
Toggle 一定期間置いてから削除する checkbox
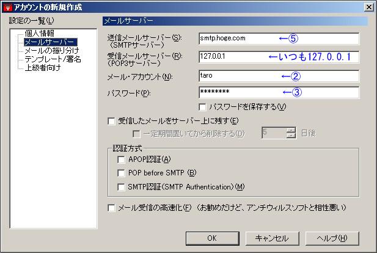tap(136, 134)
